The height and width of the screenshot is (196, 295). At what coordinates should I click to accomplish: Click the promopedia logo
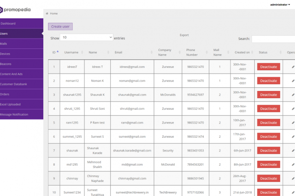pyautogui.click(x=15, y=10)
